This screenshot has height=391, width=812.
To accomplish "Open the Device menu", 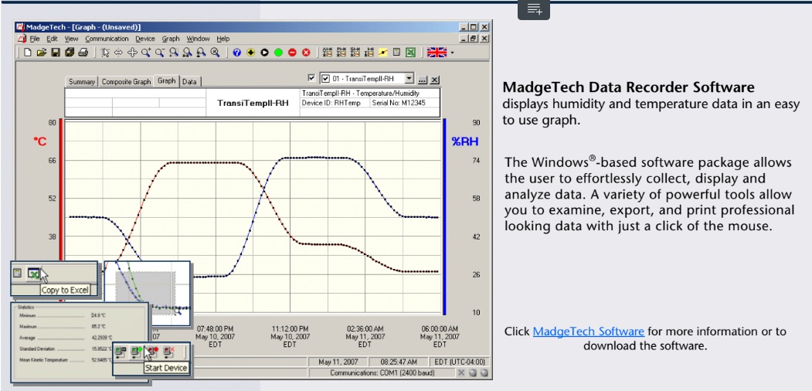I will 144,39.
